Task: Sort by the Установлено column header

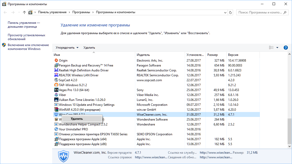Action: point(195,55)
